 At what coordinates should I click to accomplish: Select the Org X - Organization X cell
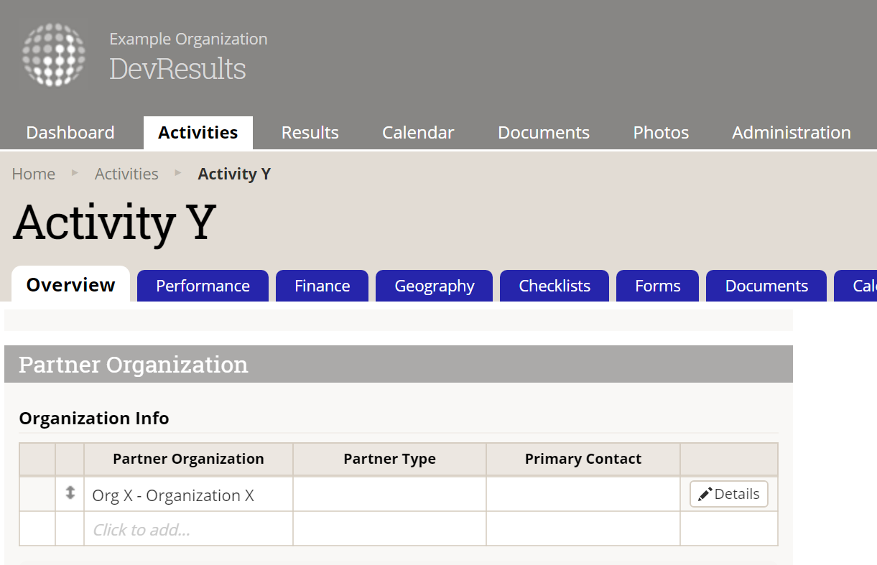[x=188, y=495]
